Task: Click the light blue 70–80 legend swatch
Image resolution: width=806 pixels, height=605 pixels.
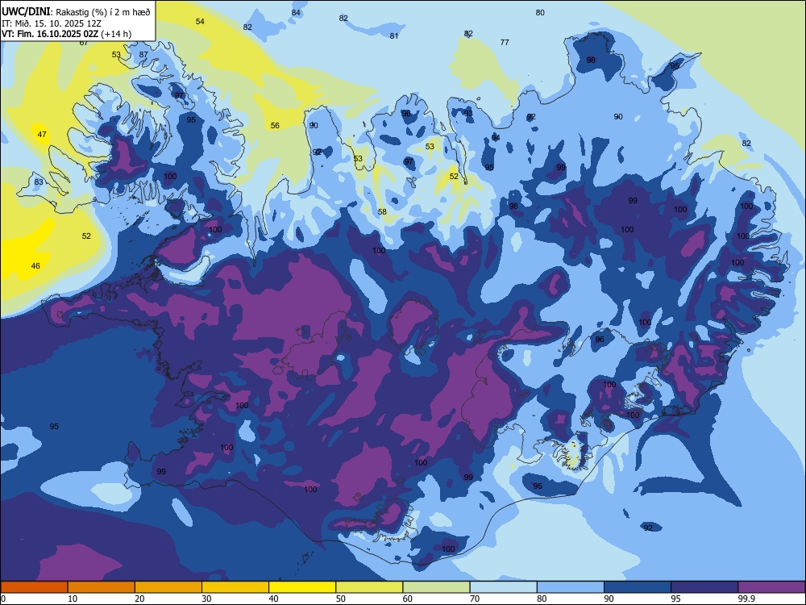Action: pos(503,587)
